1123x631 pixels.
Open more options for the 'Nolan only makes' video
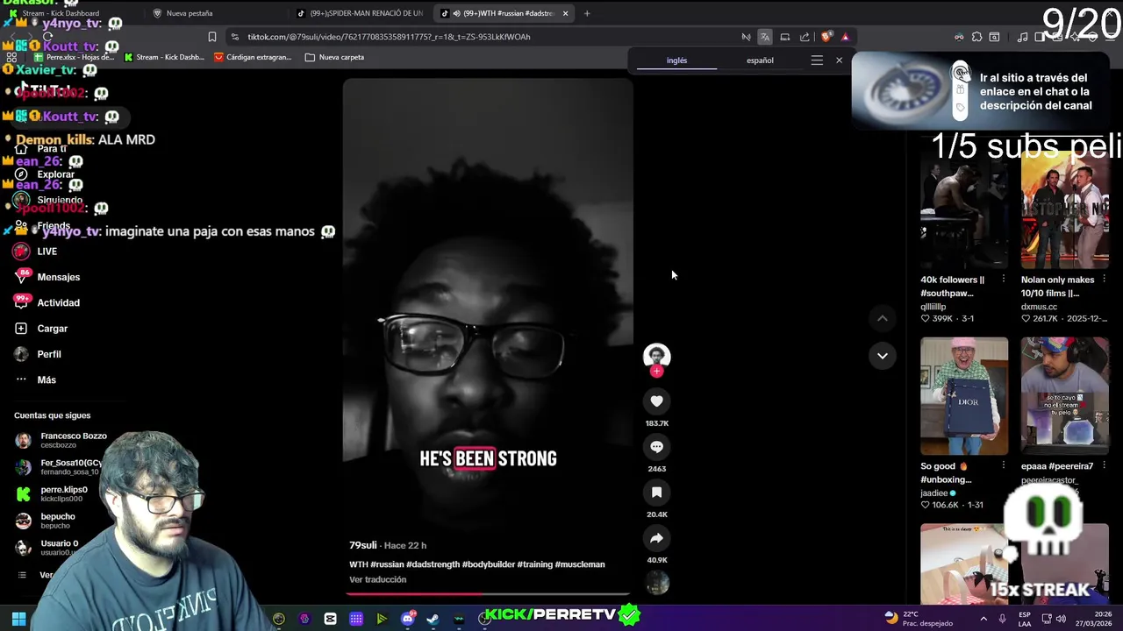[1104, 280]
